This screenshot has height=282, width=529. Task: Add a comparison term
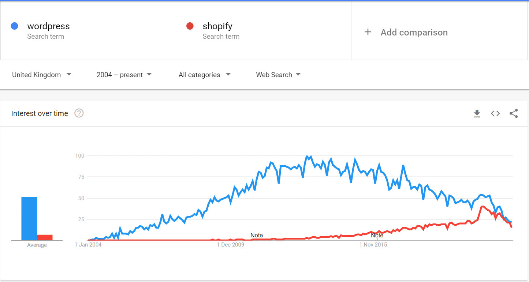(x=414, y=32)
